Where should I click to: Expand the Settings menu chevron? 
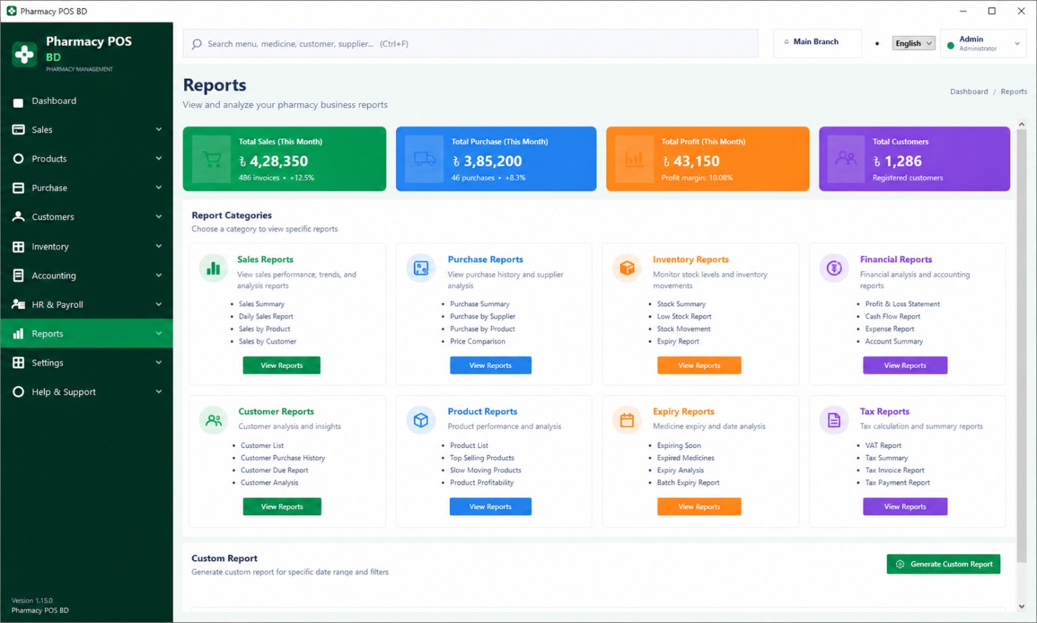pos(159,362)
